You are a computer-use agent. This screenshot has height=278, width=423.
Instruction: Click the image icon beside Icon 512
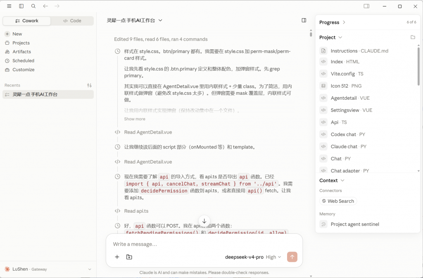pos(323,86)
